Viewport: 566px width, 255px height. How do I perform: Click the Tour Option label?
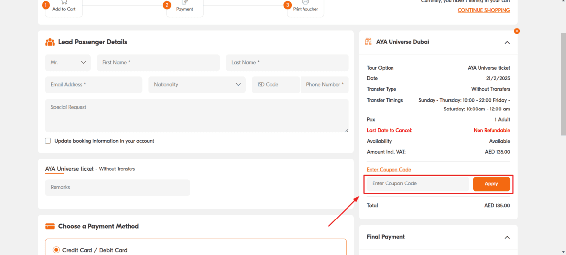click(380, 68)
